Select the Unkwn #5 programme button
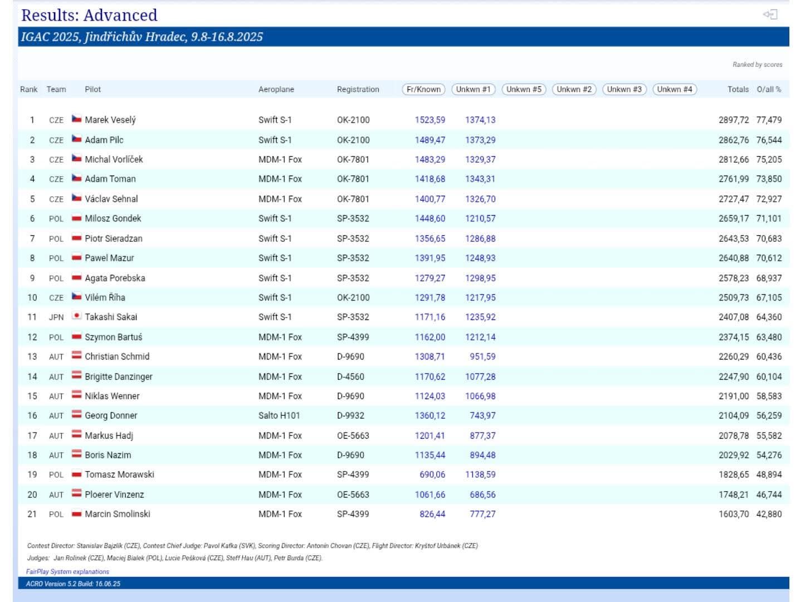Image resolution: width=810 pixels, height=602 pixels. [x=524, y=89]
